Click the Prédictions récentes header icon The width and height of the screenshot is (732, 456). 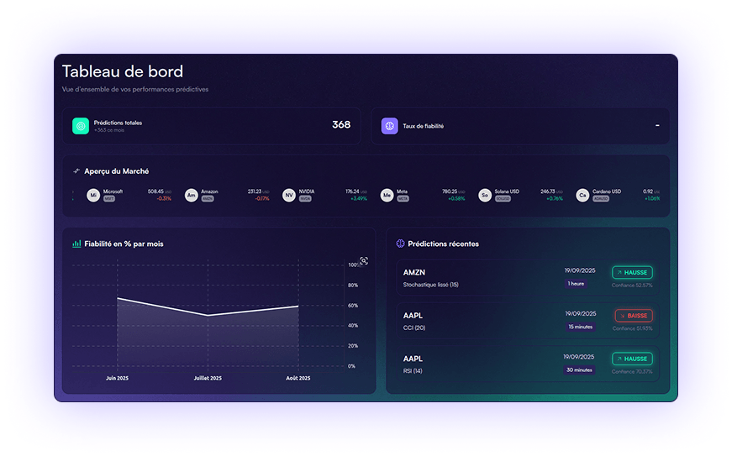pos(400,244)
